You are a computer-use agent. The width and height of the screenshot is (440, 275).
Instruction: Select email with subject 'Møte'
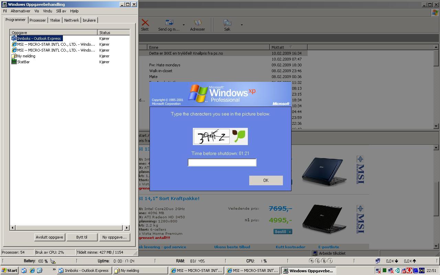(153, 77)
